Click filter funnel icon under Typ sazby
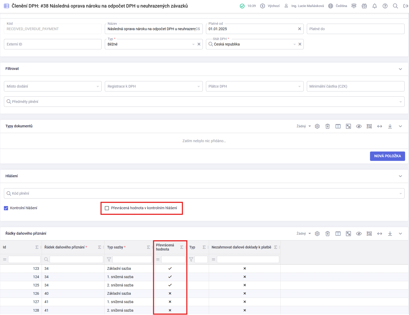 pos(109,259)
